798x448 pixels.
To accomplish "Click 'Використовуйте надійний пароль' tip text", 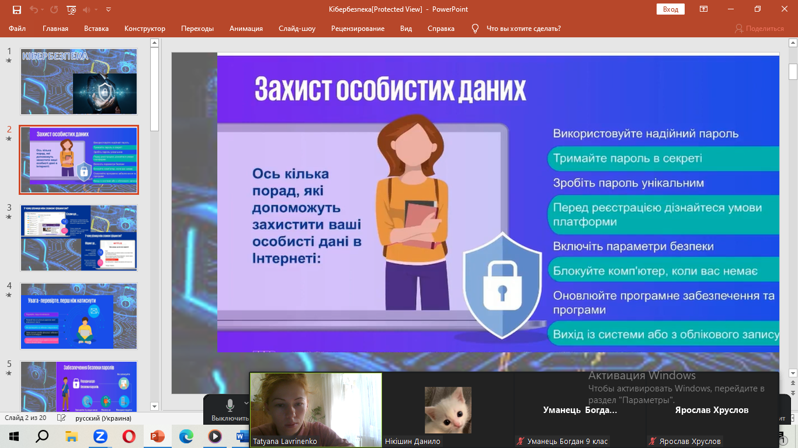I will click(x=646, y=134).
